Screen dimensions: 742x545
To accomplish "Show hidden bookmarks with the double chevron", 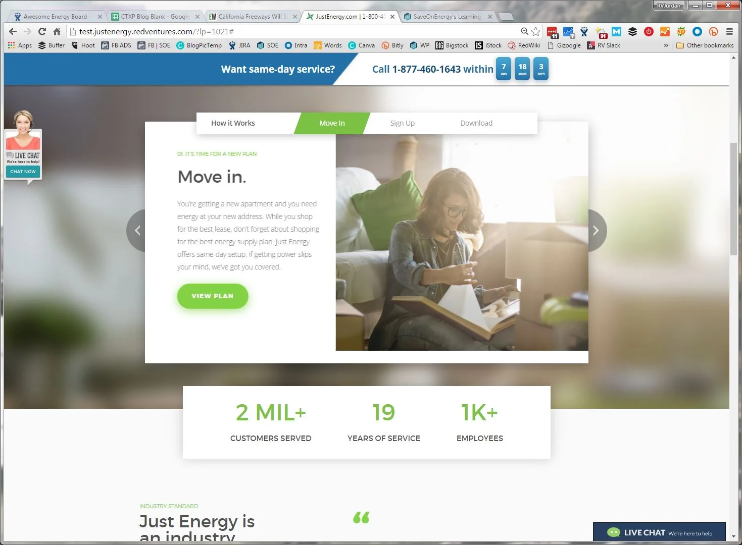I will coord(666,45).
